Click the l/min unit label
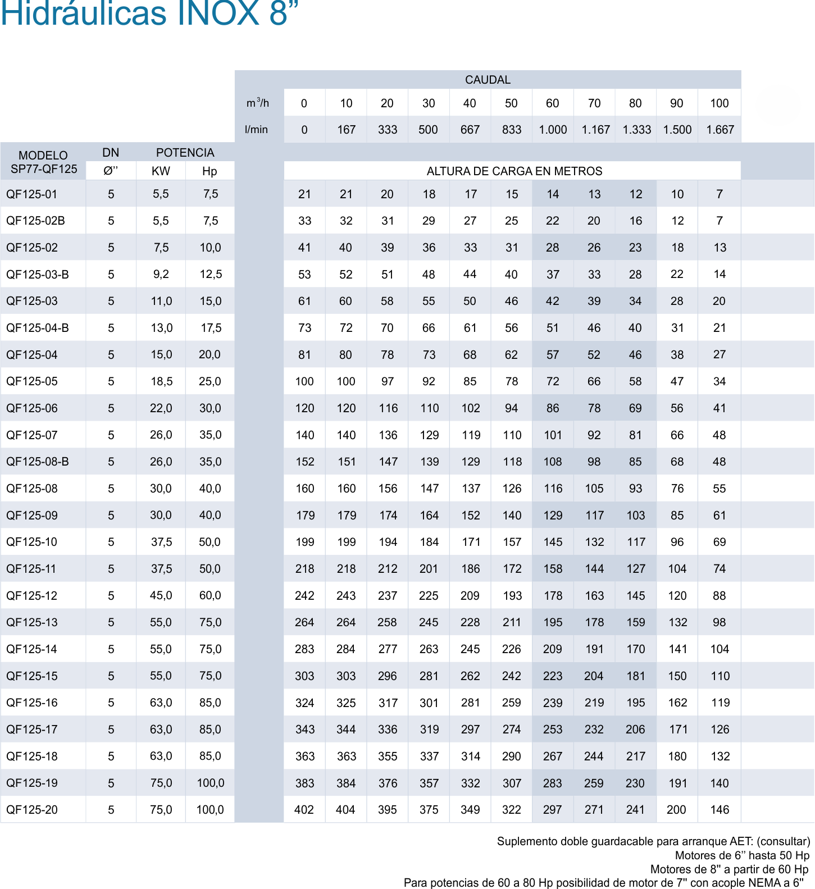815x889 pixels. (x=256, y=130)
